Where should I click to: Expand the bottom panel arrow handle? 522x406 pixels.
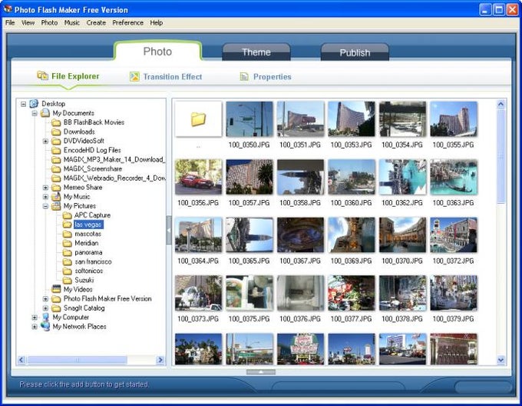pos(261,371)
